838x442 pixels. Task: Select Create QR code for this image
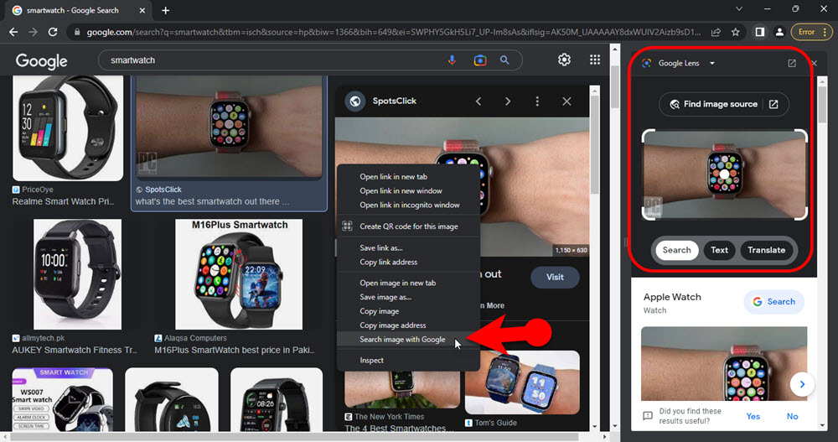(x=408, y=226)
